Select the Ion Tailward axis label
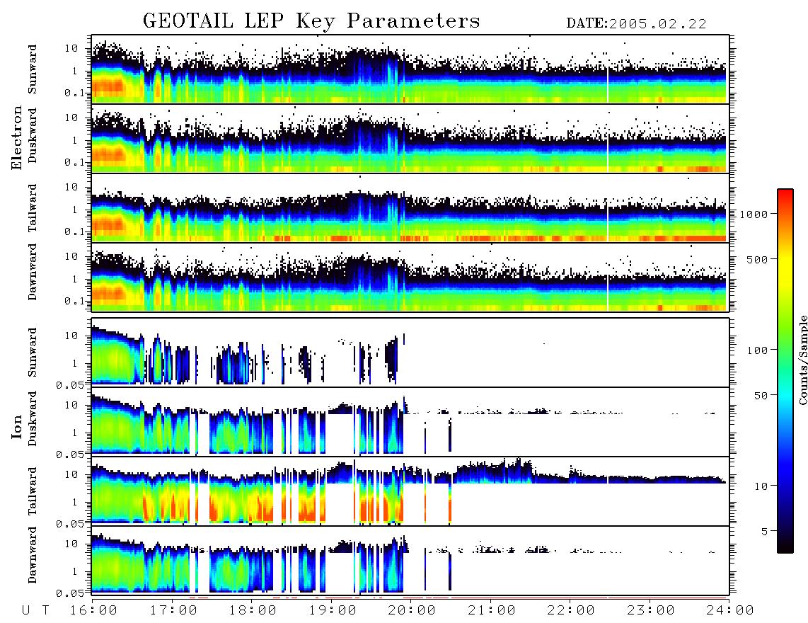This screenshot has width=808, height=623. point(33,491)
